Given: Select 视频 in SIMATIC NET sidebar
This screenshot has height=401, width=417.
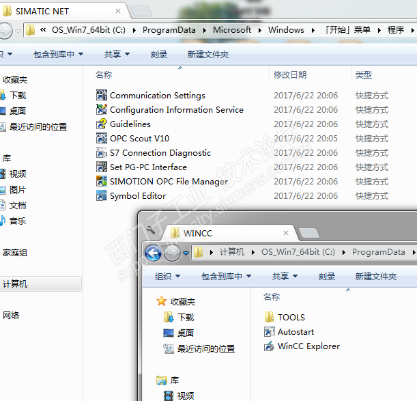Looking at the screenshot, I should [x=18, y=174].
